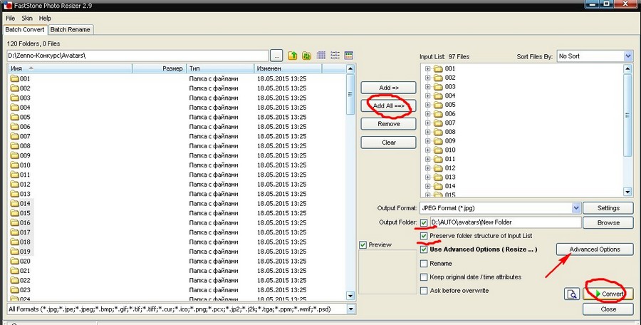Uncheck the Preview checkbox
The height and width of the screenshot is (325, 641).
pos(363,244)
